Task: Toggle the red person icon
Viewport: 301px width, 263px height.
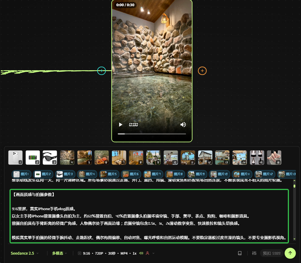Action: 148,253
